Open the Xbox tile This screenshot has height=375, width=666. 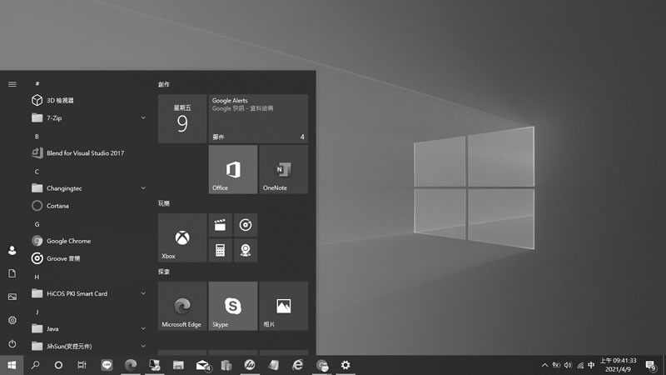click(182, 237)
